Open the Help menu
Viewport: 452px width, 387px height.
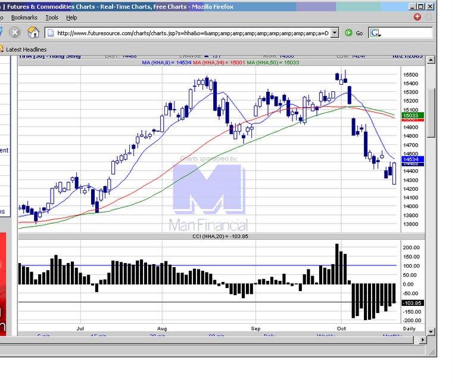tap(71, 18)
